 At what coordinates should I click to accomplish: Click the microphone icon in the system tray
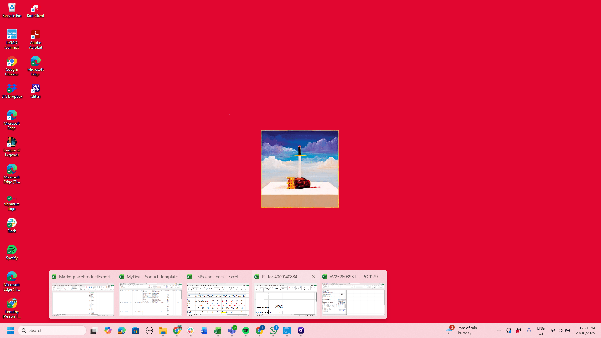point(529,330)
